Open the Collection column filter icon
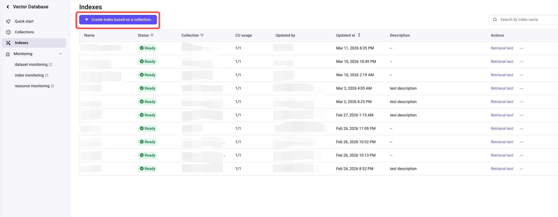The width and height of the screenshot is (558, 217). 202,35
